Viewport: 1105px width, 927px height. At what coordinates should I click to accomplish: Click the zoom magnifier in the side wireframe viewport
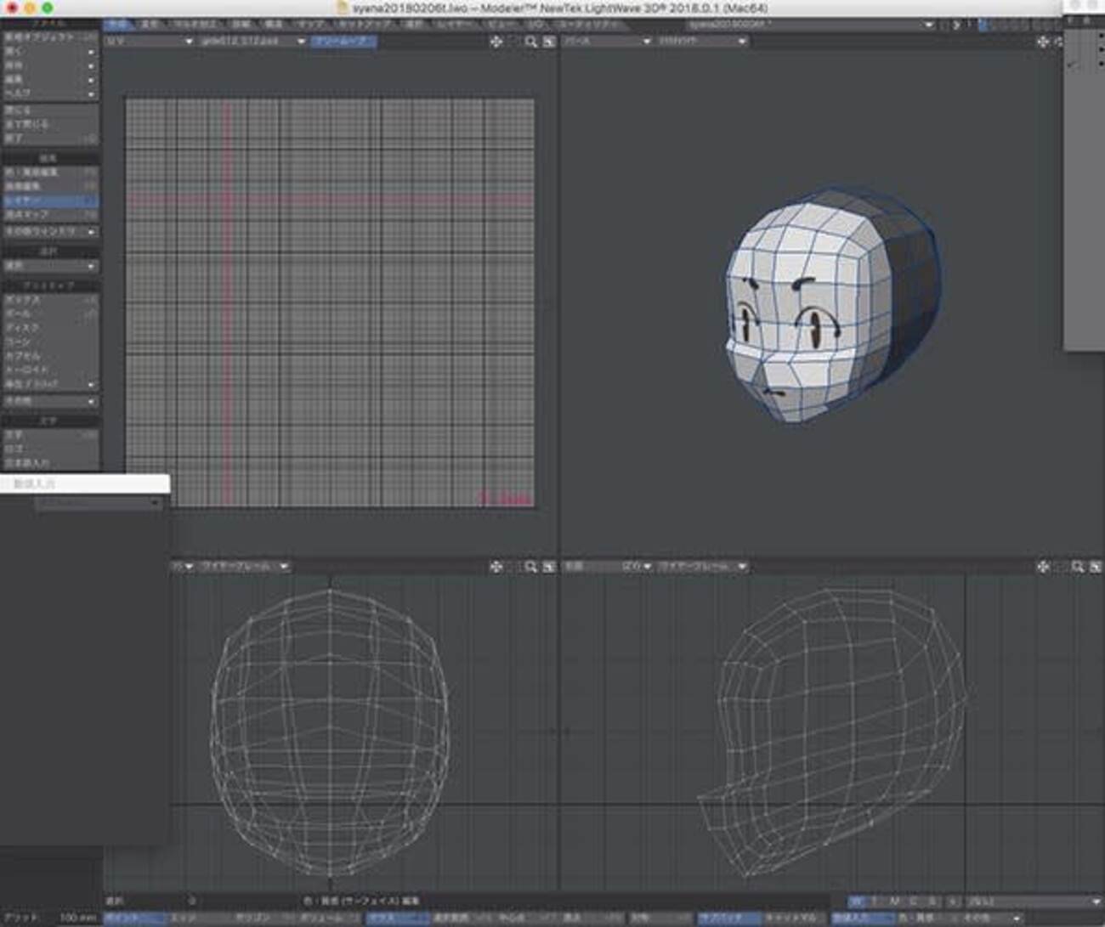(x=1078, y=567)
